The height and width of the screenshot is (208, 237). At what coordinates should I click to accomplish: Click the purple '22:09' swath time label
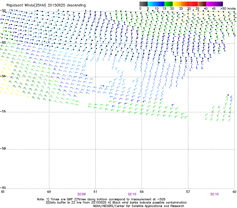click(81, 194)
